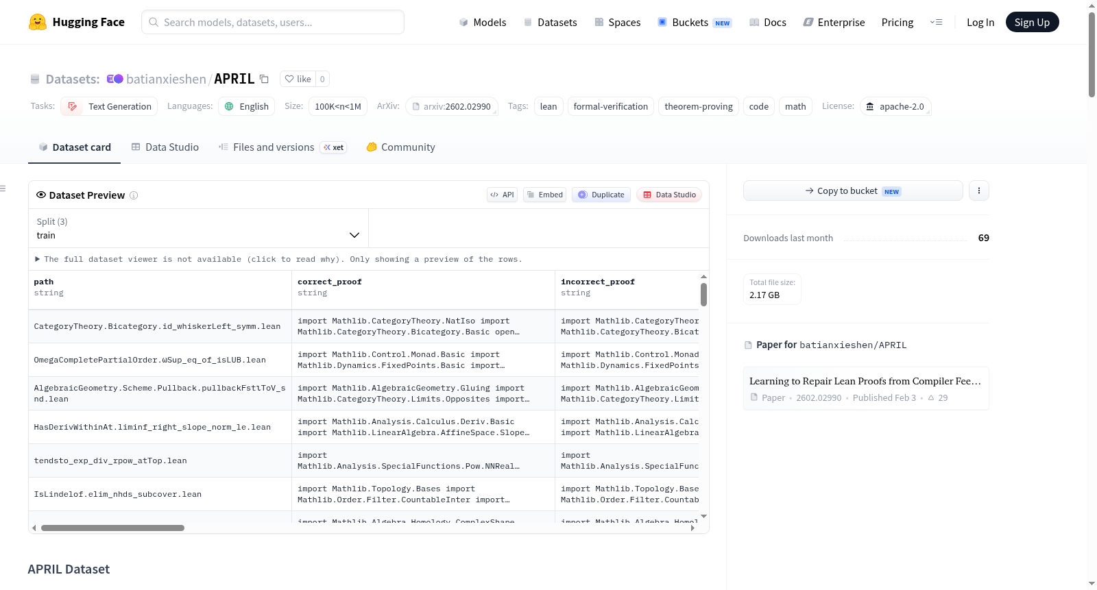Switch to the Data Studio tab
The height and width of the screenshot is (590, 1097).
(165, 147)
